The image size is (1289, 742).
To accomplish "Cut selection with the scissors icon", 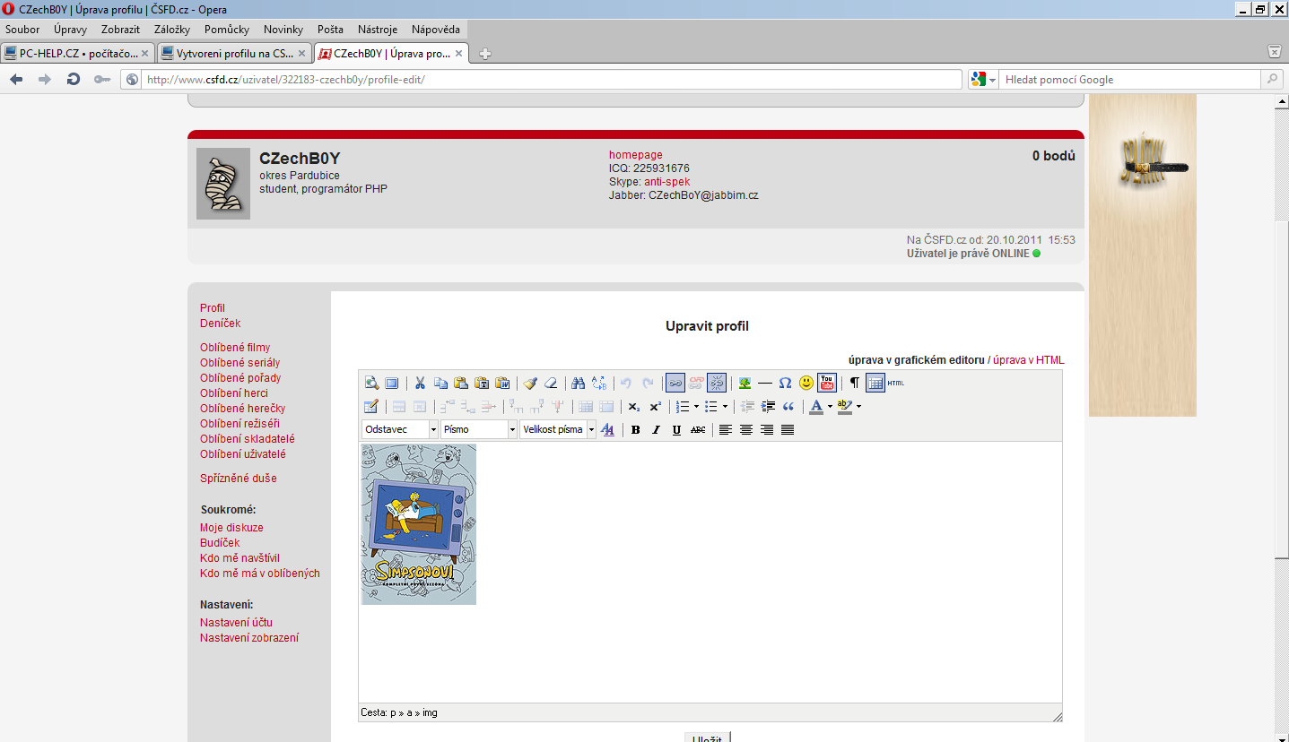I will point(420,383).
